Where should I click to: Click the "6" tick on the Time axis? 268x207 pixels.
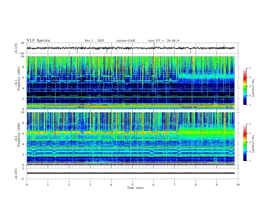point(154,185)
